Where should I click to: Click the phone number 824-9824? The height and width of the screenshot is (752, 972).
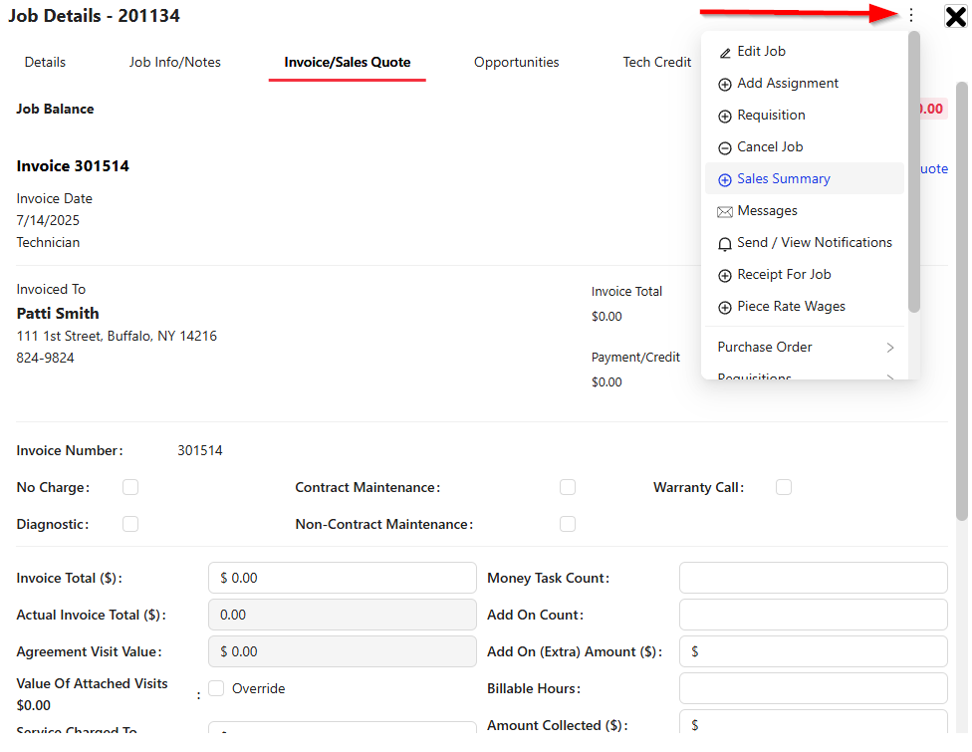45,359
